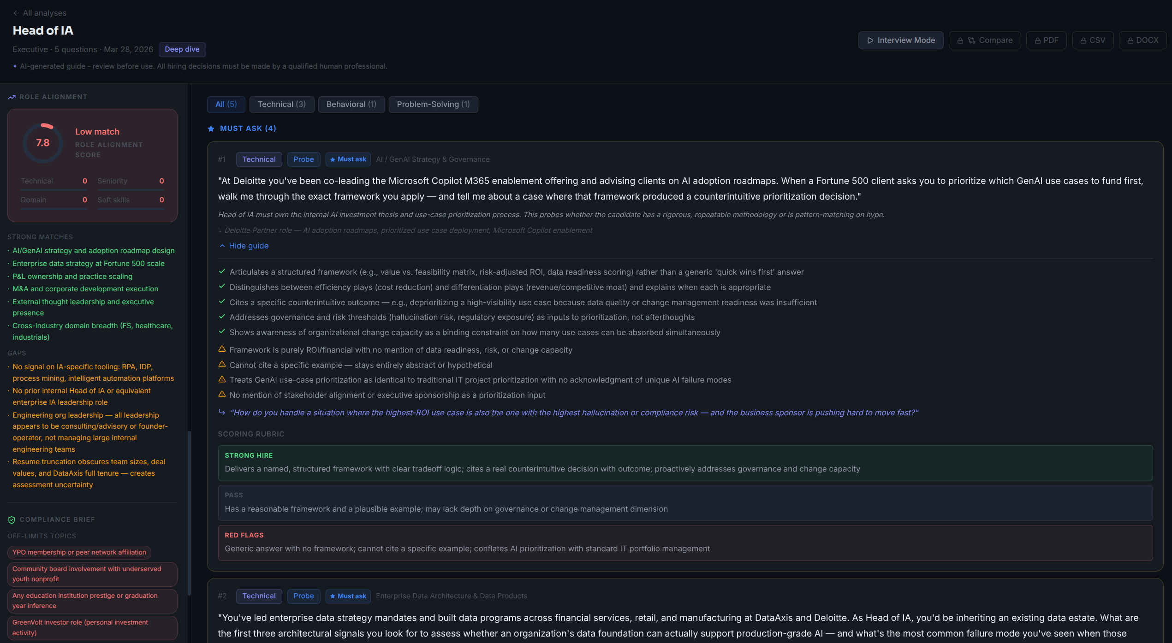Image resolution: width=1172 pixels, height=643 pixels.
Task: Export guide as PDF
Action: [x=1046, y=40]
